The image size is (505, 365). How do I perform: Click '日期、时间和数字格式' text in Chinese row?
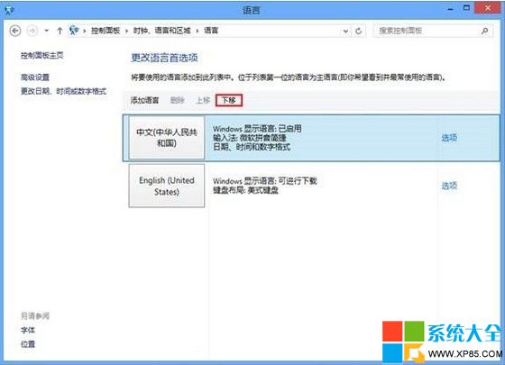[252, 147]
